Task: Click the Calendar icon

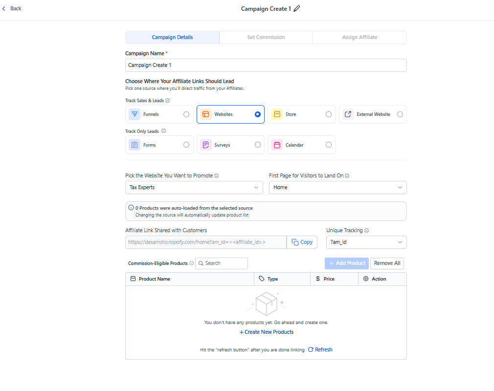Action: 277,145
